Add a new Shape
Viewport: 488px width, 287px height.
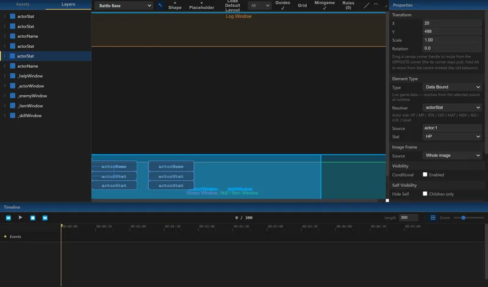click(174, 5)
